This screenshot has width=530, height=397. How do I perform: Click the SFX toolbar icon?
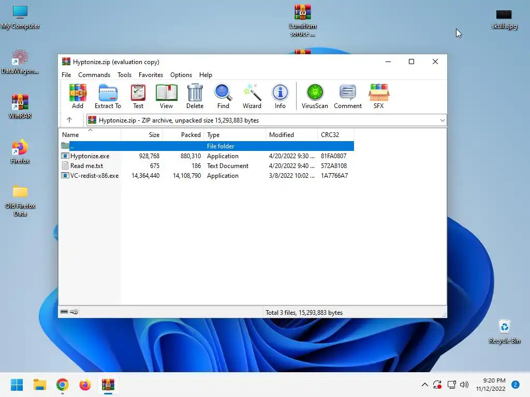pos(378,96)
